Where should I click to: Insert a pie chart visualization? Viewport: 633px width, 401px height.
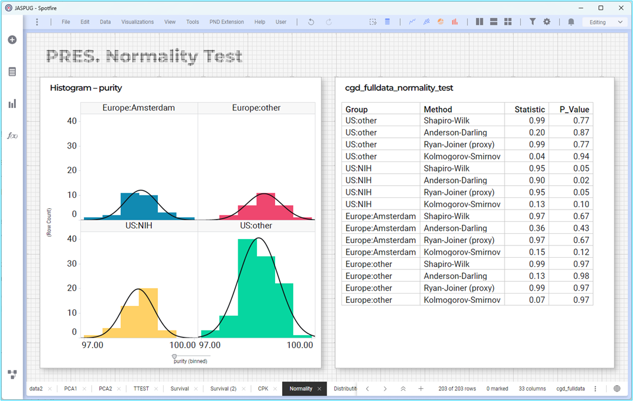point(441,22)
